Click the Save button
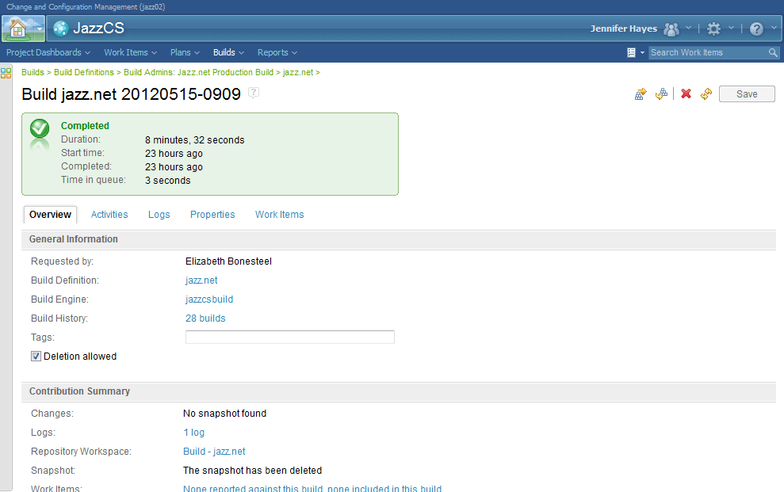Viewport: 784px width, 492px height. [x=747, y=94]
